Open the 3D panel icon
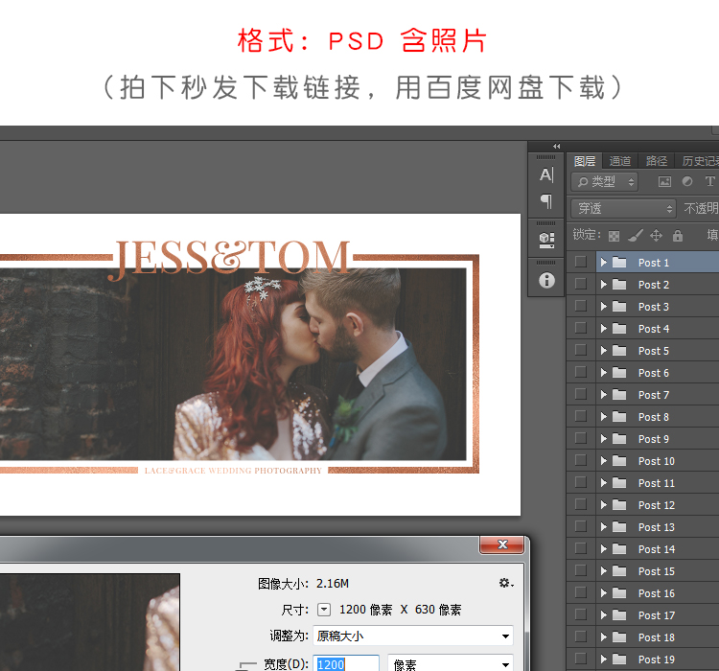 (x=546, y=239)
